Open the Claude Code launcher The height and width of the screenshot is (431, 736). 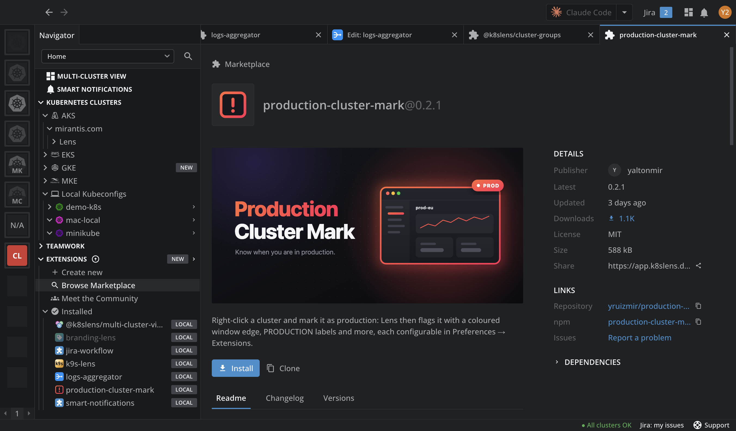pos(581,12)
